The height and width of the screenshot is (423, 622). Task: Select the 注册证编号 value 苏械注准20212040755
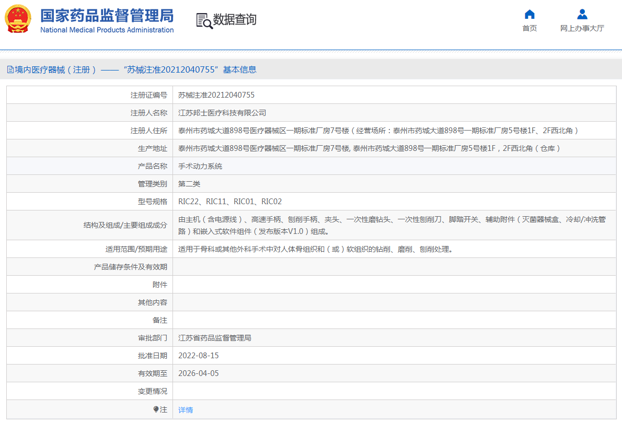216,95
